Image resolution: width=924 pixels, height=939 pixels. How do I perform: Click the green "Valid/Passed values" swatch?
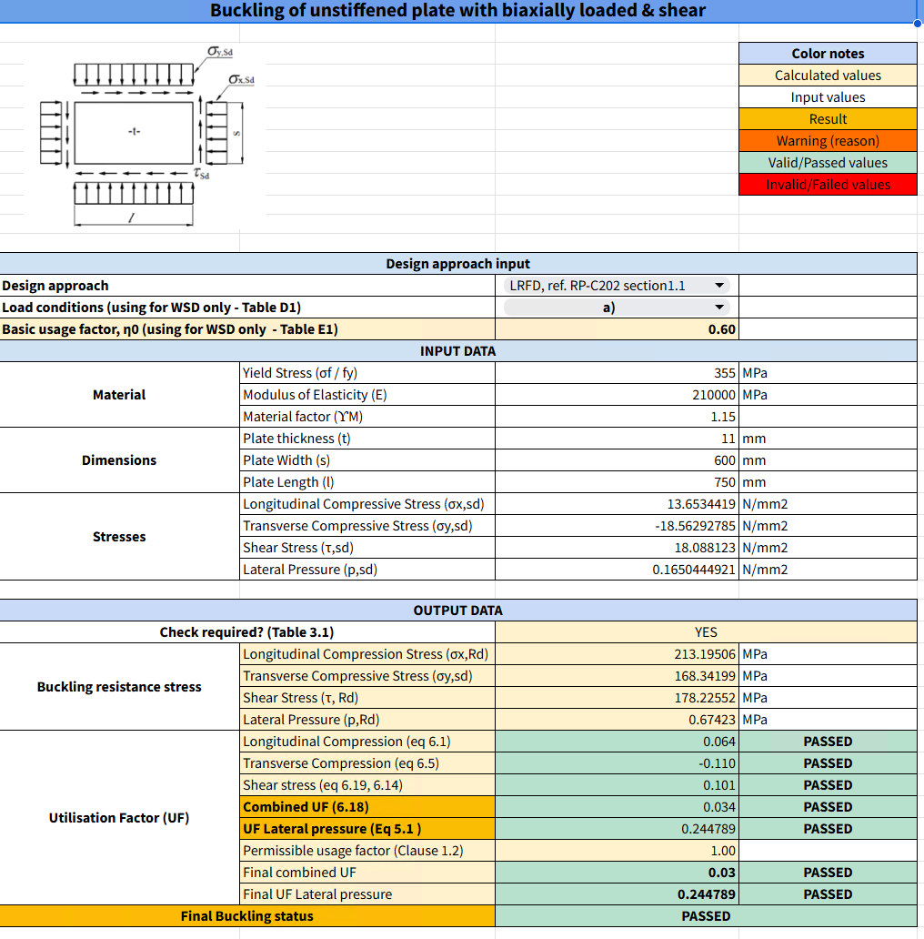pos(828,162)
